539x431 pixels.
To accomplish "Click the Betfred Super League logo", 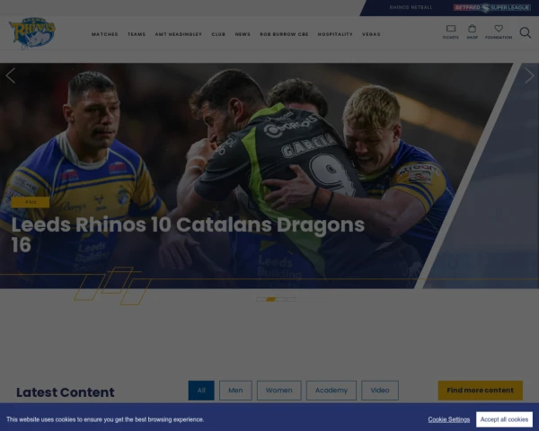I will click(492, 7).
